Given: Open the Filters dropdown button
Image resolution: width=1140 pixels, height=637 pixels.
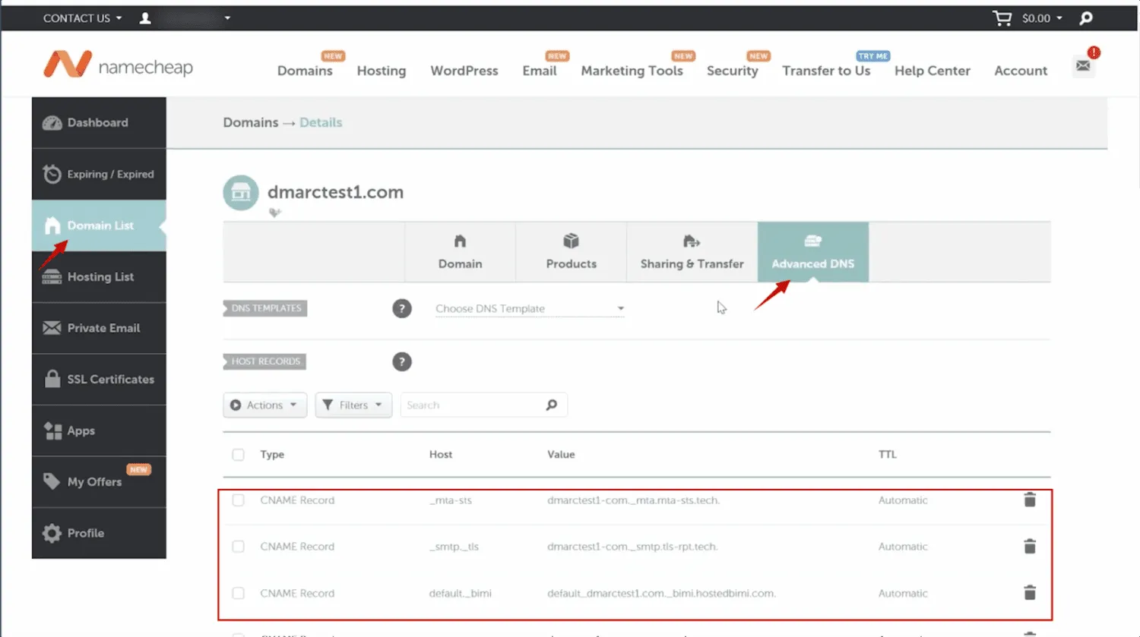Looking at the screenshot, I should [x=353, y=405].
